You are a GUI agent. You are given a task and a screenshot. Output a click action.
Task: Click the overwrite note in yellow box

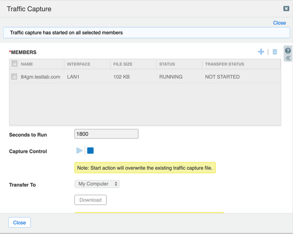point(145,168)
